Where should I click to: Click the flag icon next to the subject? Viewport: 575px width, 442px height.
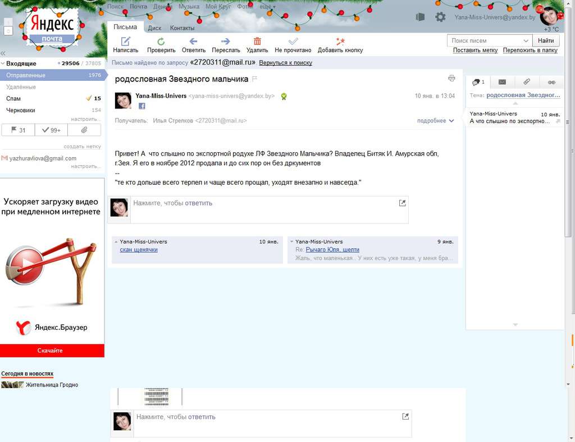[254, 79]
